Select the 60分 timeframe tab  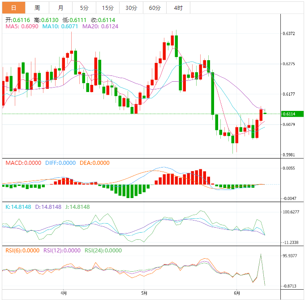(155, 8)
